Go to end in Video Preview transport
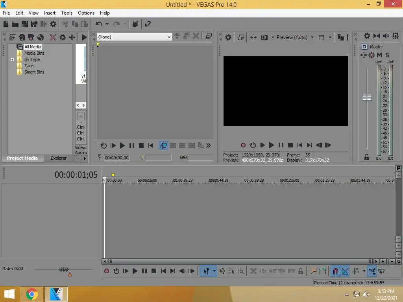 click(x=309, y=145)
